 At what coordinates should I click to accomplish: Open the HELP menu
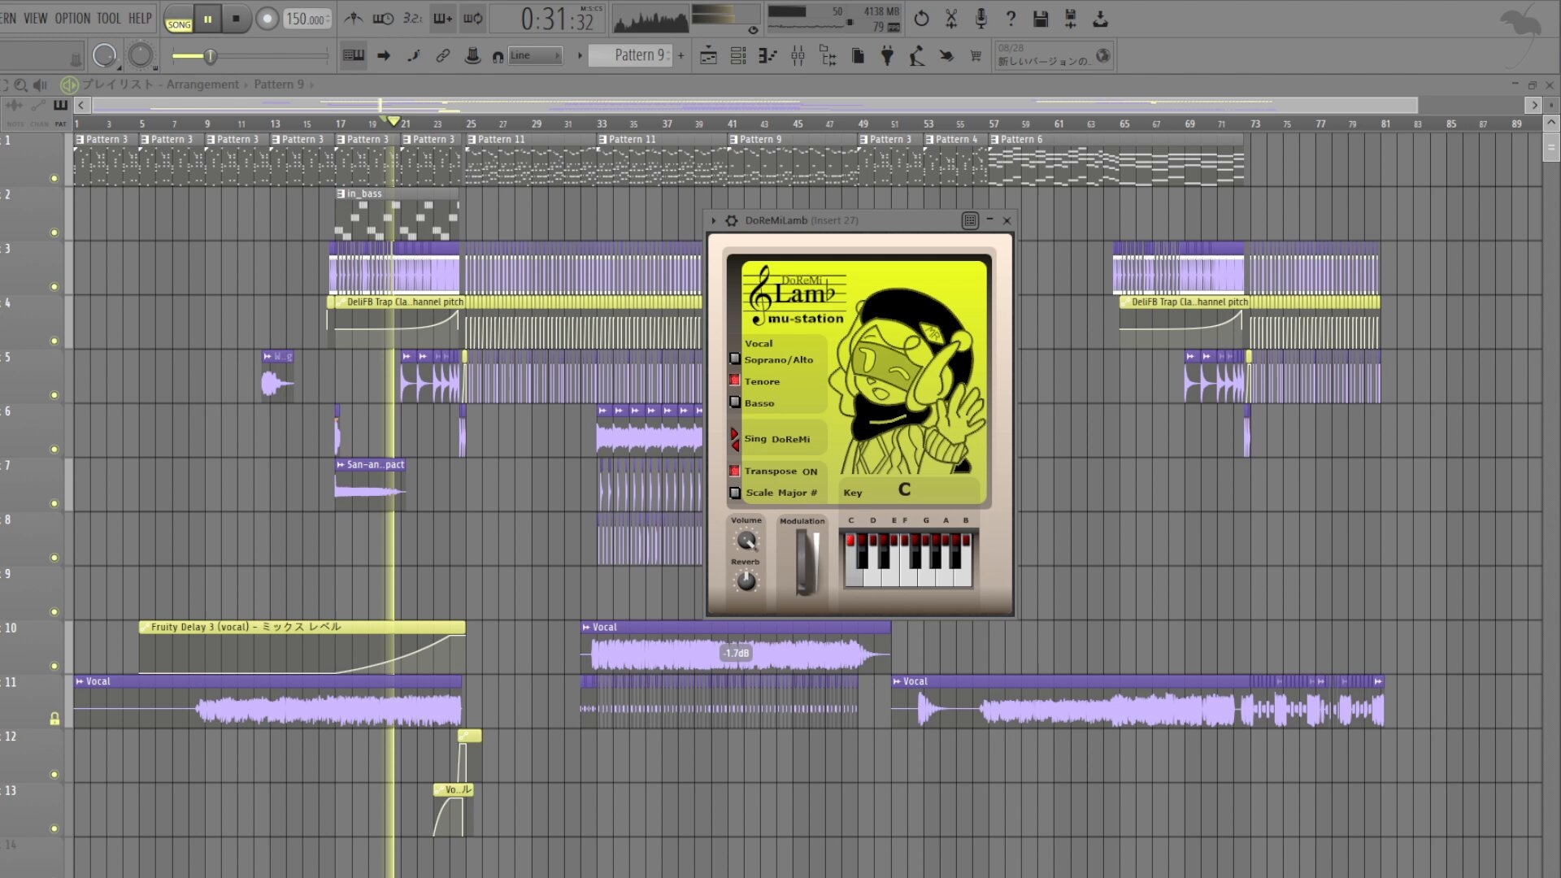tap(140, 18)
